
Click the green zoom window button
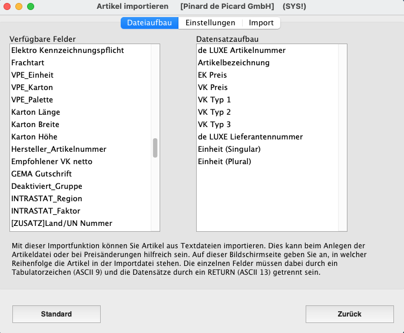coord(31,6)
